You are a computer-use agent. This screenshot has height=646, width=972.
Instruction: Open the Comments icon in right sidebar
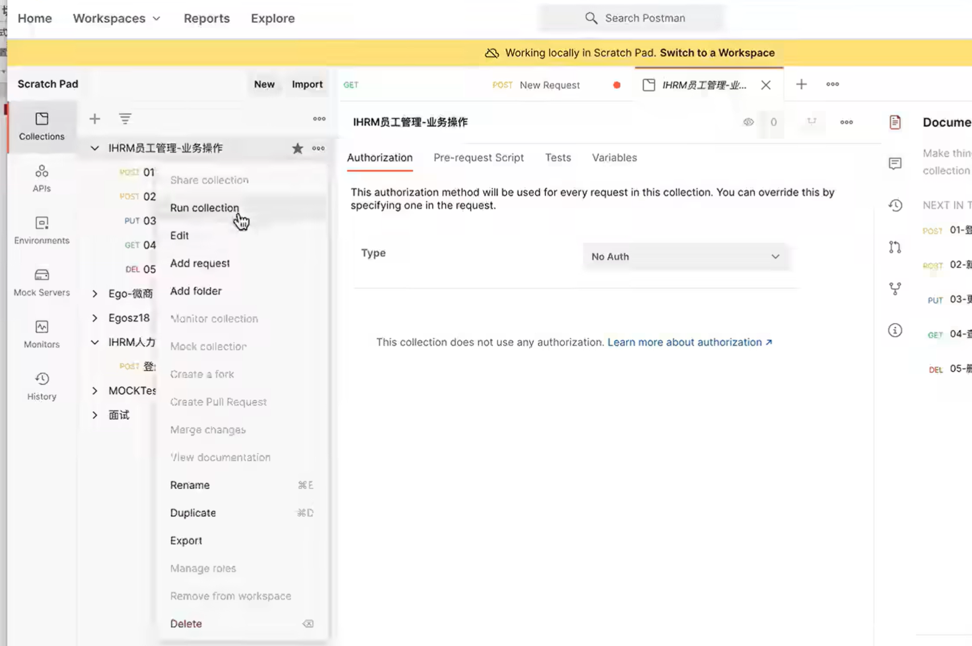pyautogui.click(x=895, y=164)
